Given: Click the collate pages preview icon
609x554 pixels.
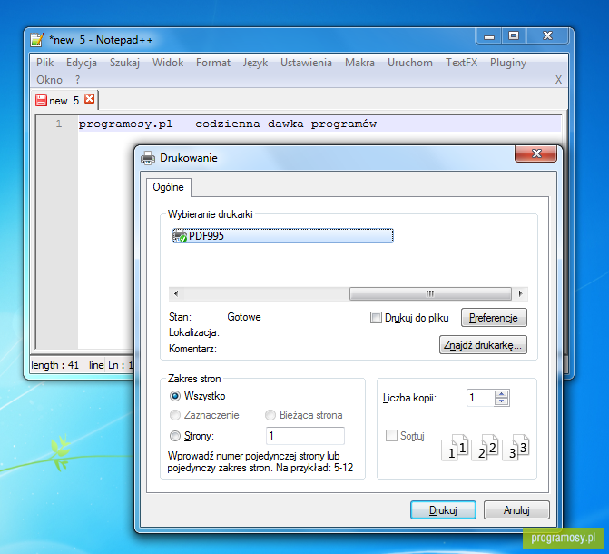Looking at the screenshot, I should 485,447.
